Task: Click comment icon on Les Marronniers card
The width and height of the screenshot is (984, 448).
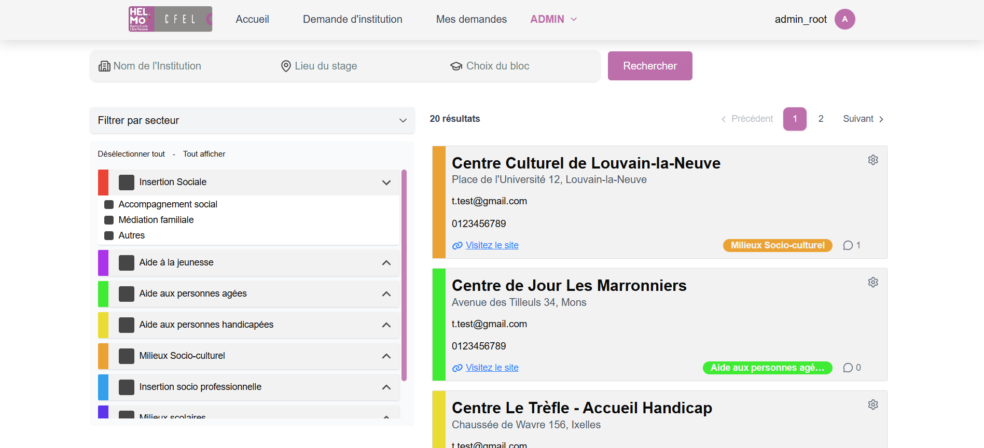Action: coord(848,368)
